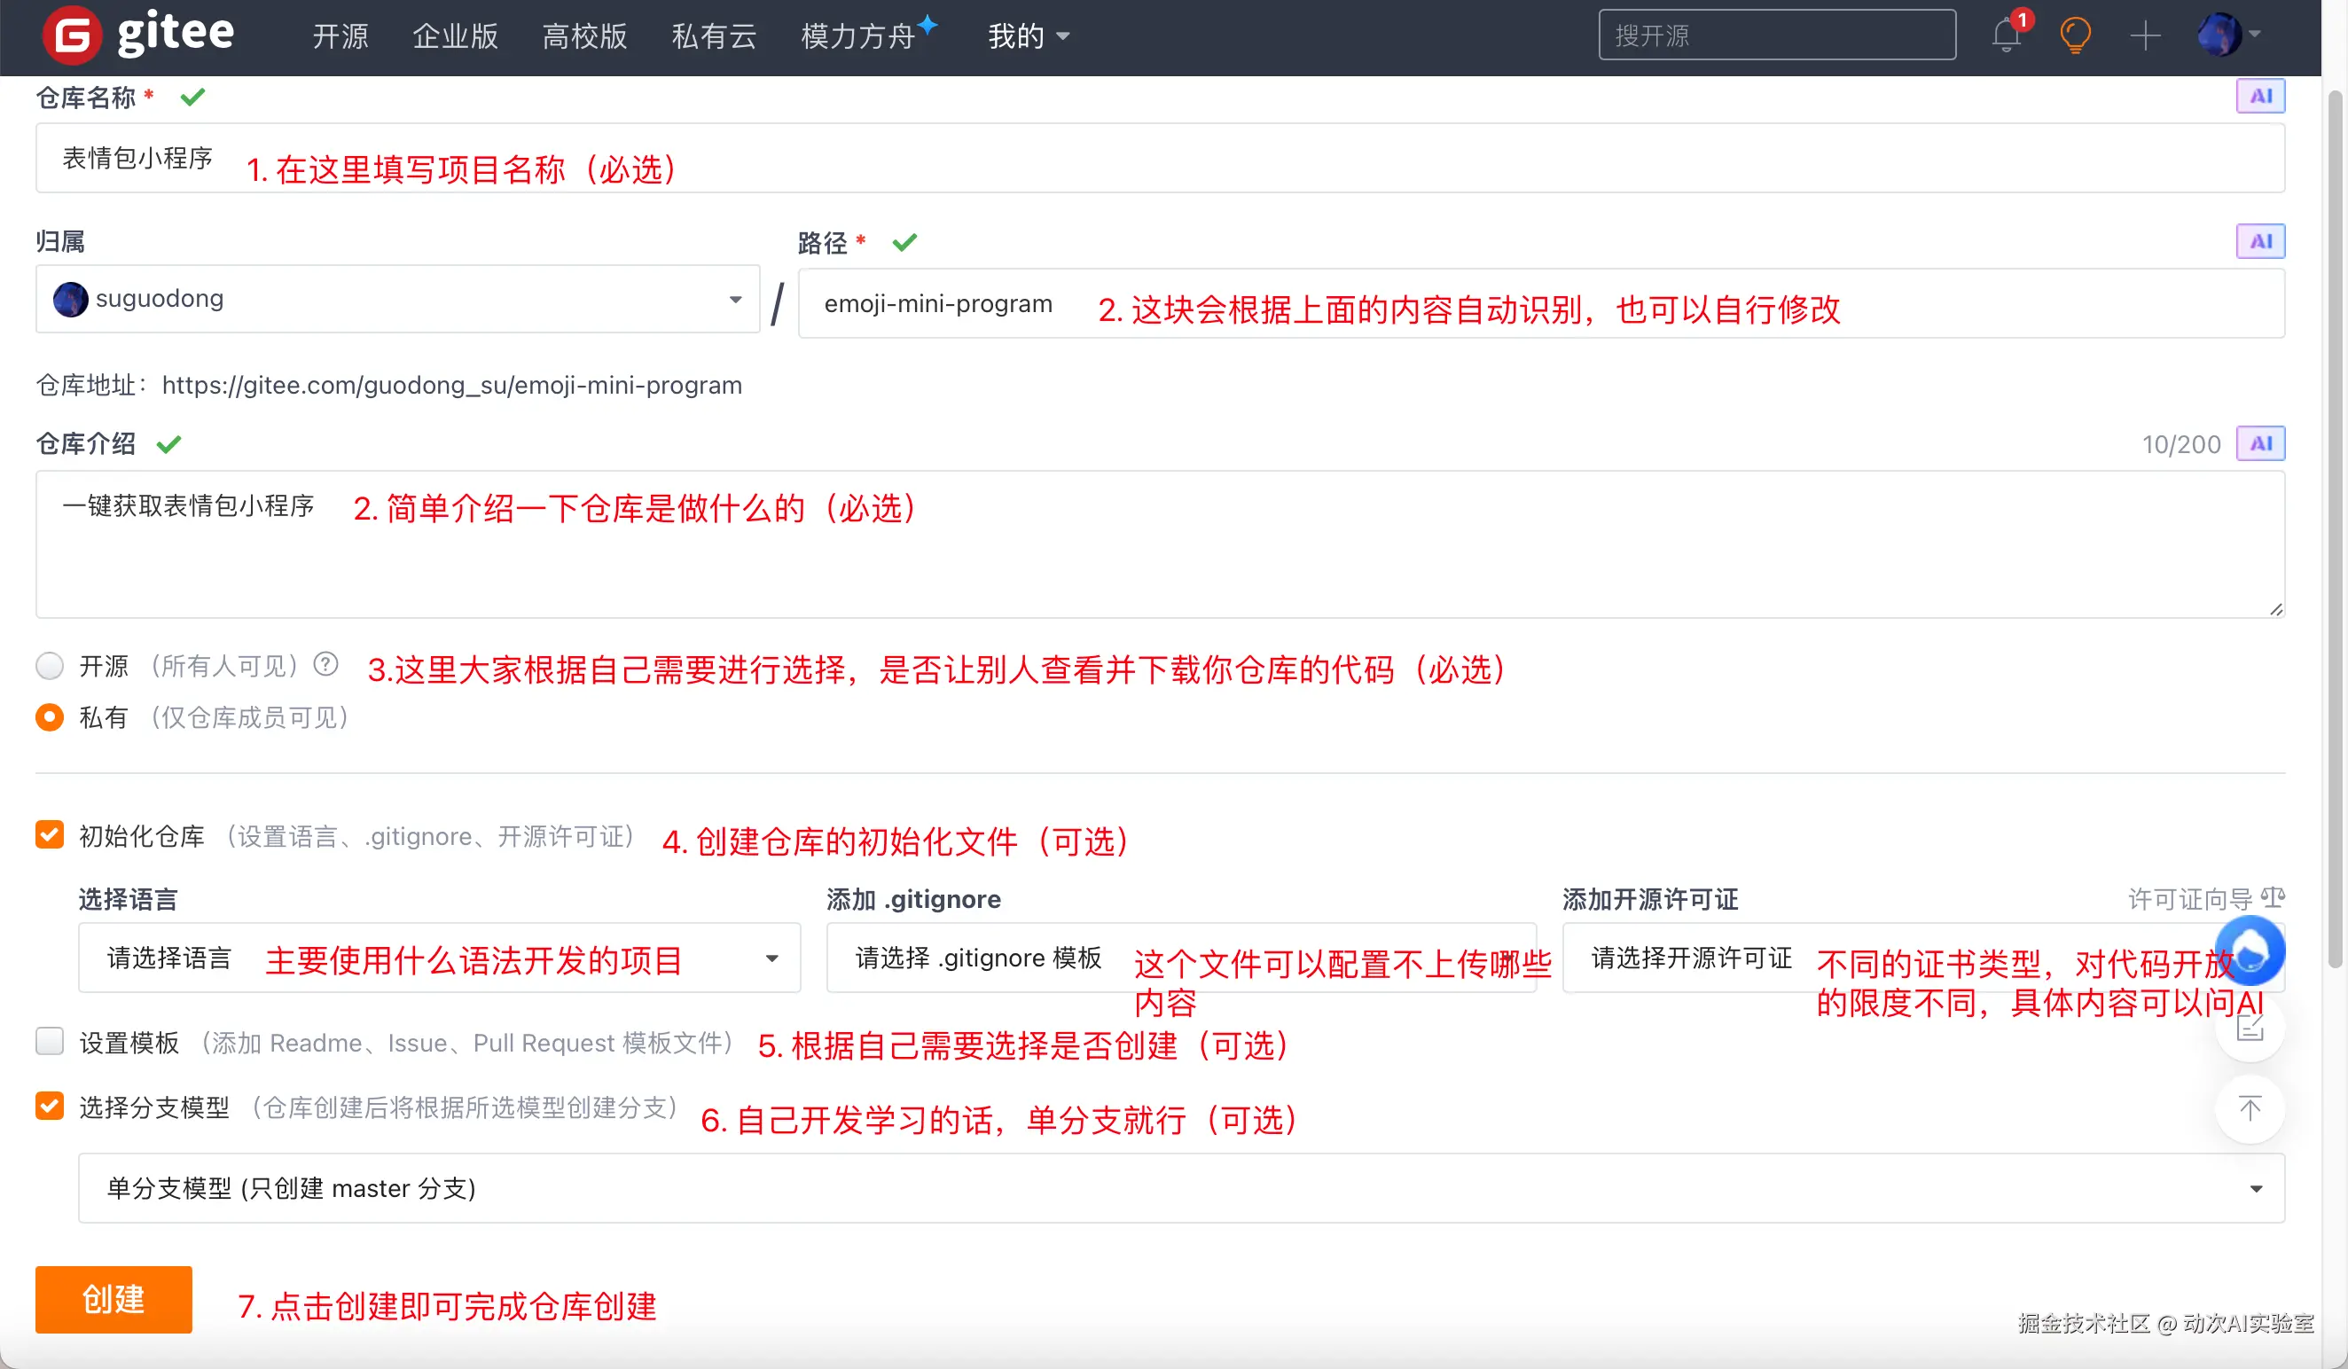Toggle the 选择分支模型 checkbox

(50, 1107)
